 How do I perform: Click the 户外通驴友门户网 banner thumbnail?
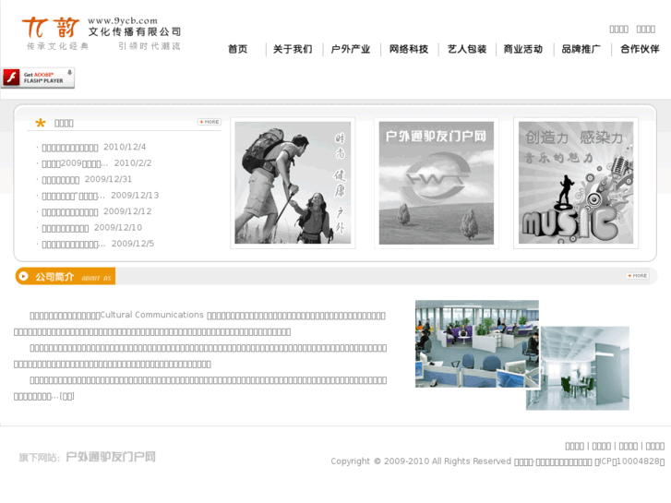436,183
